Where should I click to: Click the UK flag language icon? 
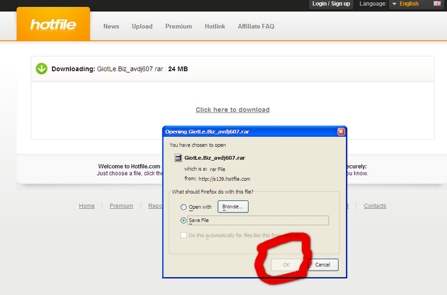coord(437,4)
